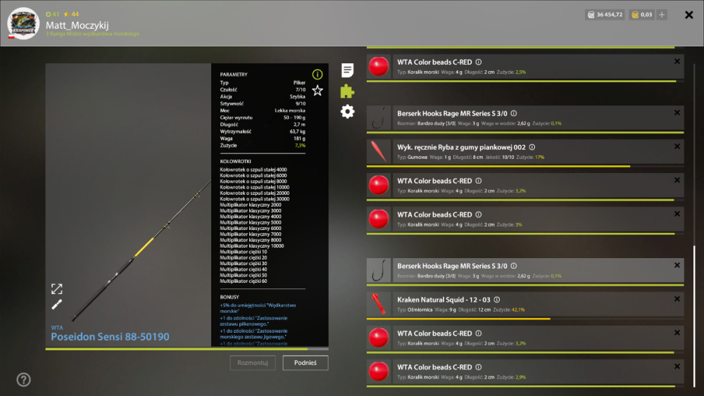Screen dimensions: 704x396
Task: Click the equipment list scrollbar
Action: (x=694, y=315)
